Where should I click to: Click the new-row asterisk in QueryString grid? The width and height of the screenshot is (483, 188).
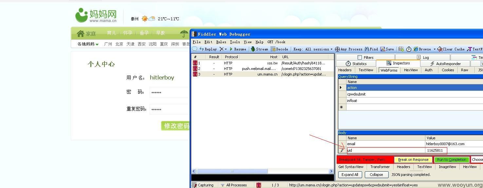click(342, 107)
